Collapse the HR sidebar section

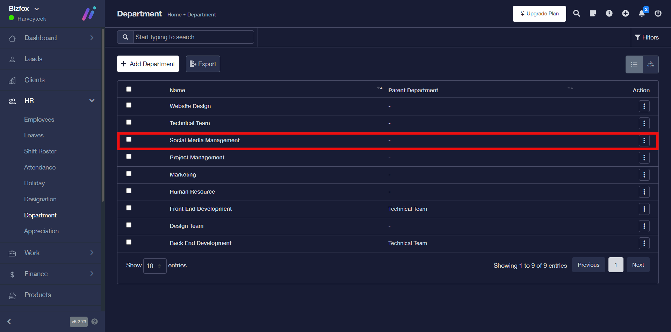tap(92, 101)
